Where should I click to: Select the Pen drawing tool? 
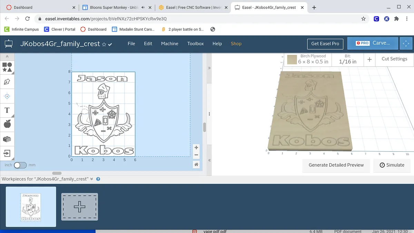point(7,82)
